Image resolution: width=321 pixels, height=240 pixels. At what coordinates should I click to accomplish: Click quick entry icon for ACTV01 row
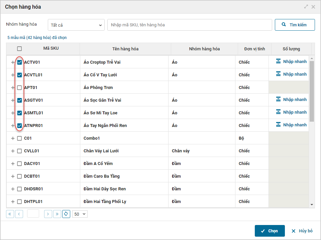(x=278, y=61)
